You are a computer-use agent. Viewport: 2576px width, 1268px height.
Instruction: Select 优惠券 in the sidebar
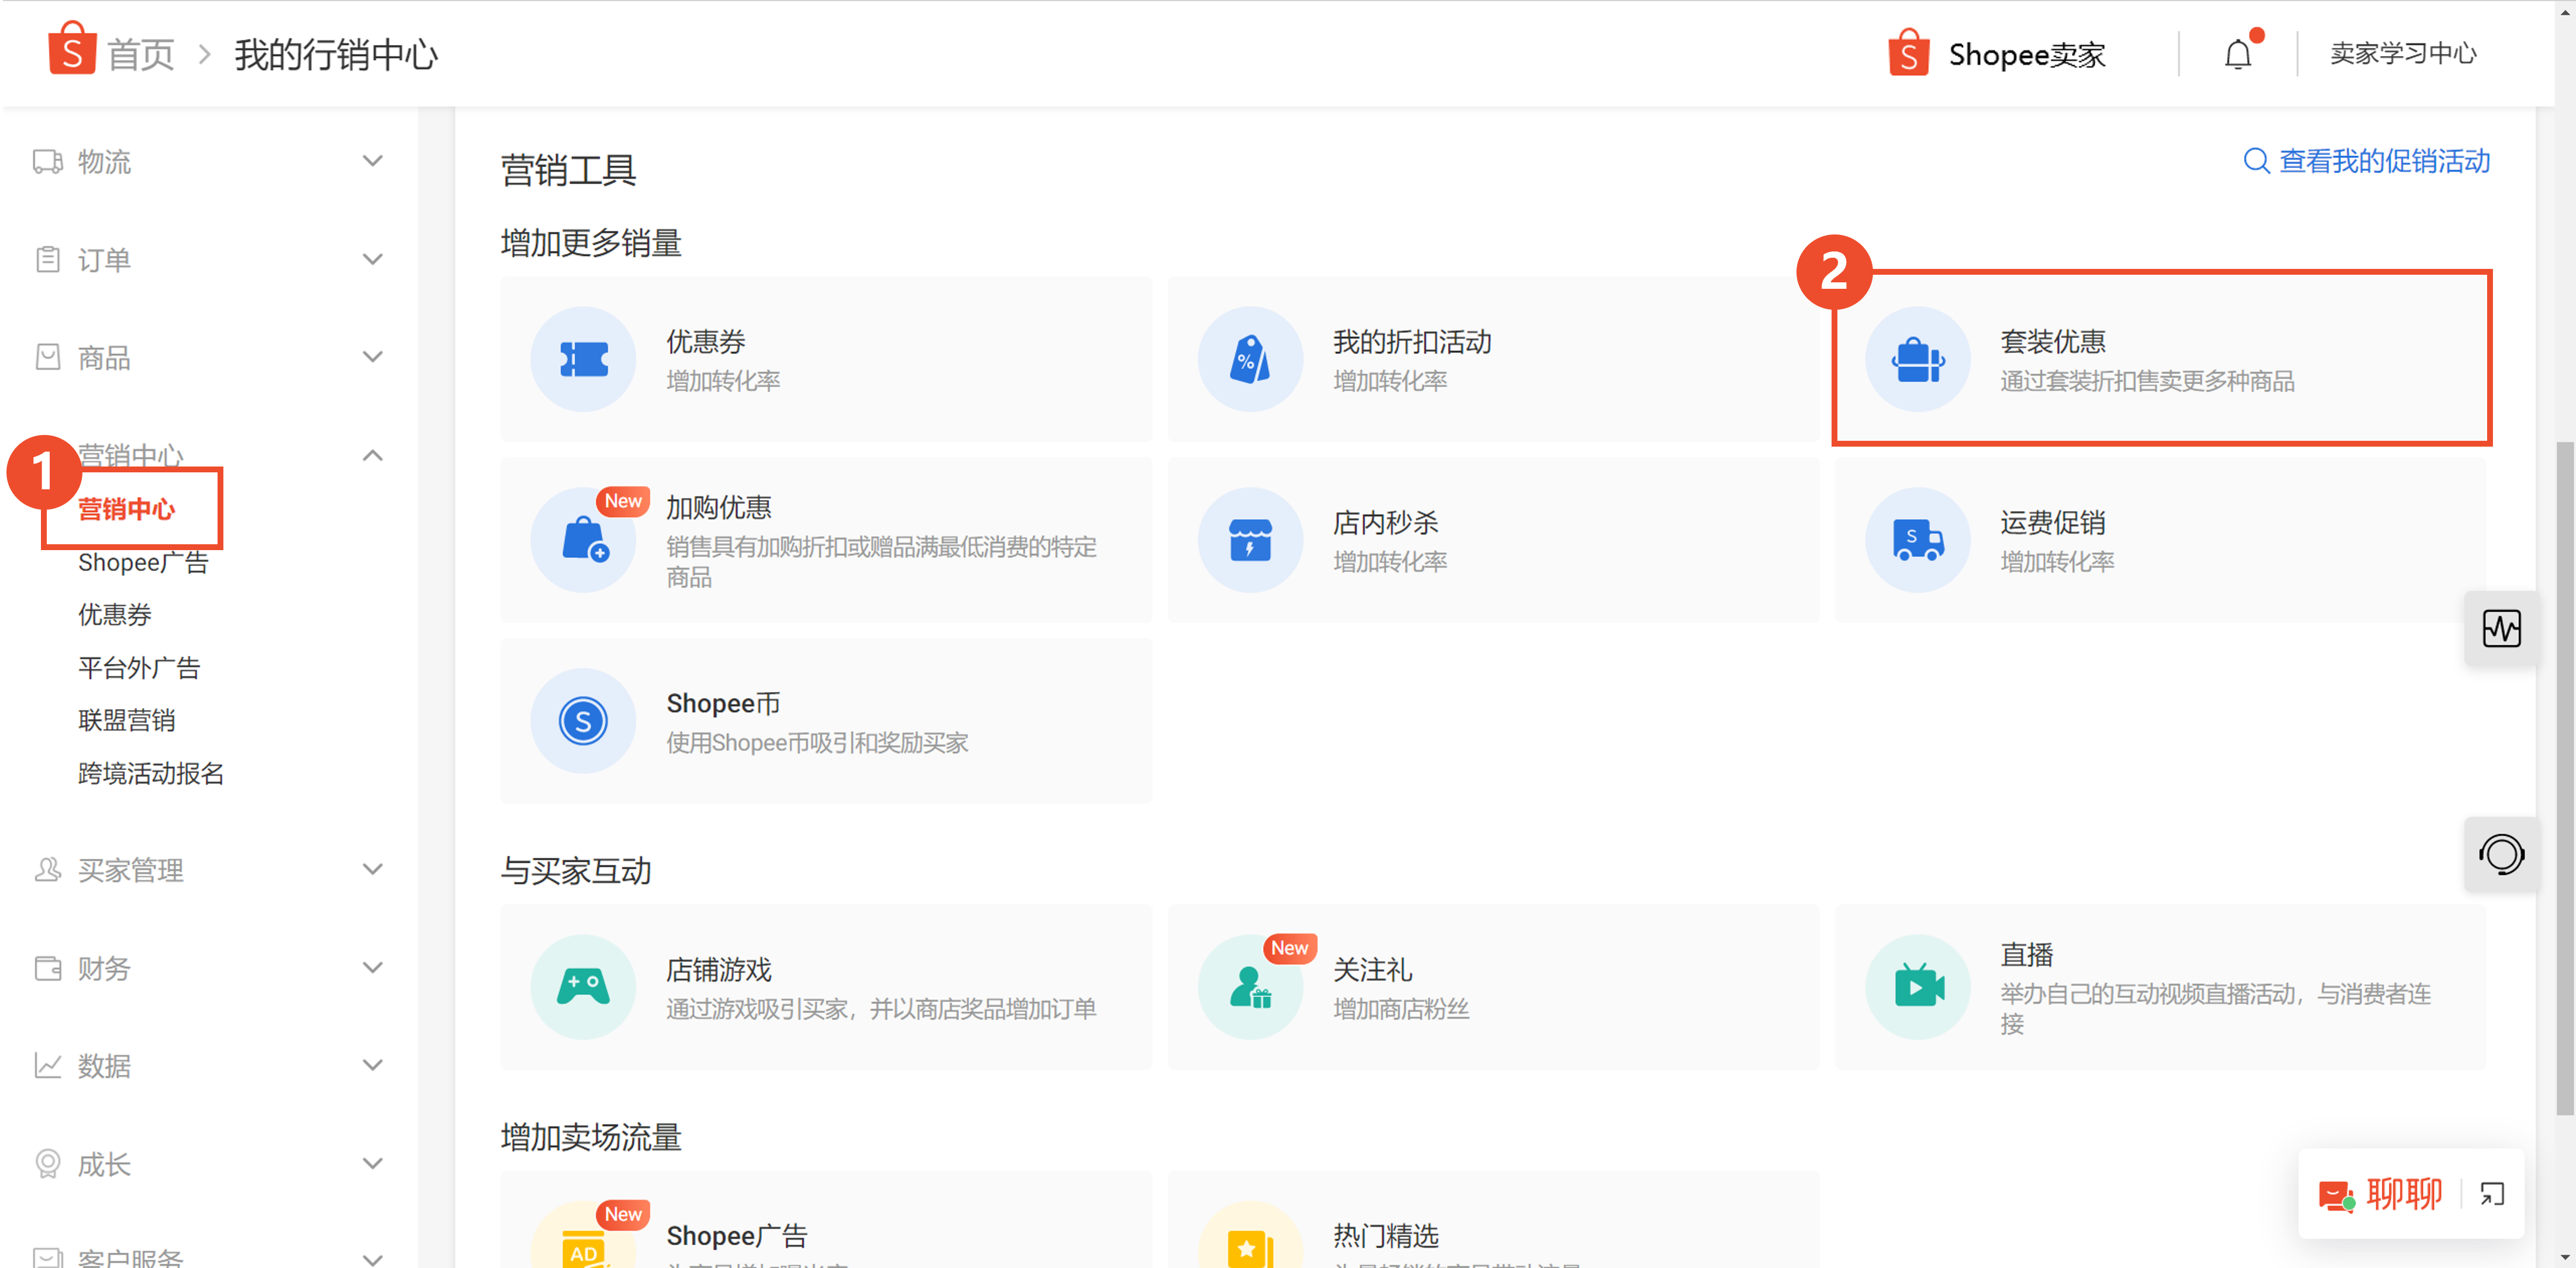(115, 614)
